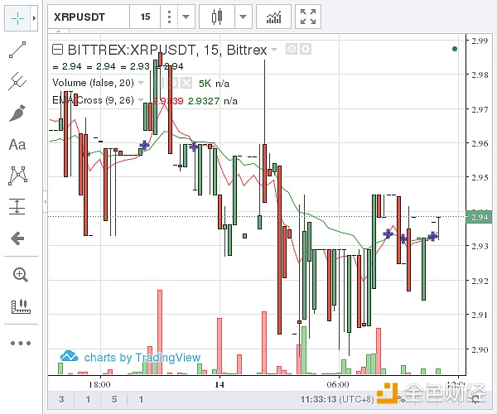Click the Volume (false, 20) label

93,83
